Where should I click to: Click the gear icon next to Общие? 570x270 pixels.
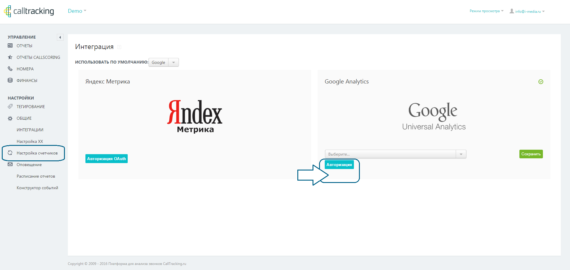(x=10, y=118)
